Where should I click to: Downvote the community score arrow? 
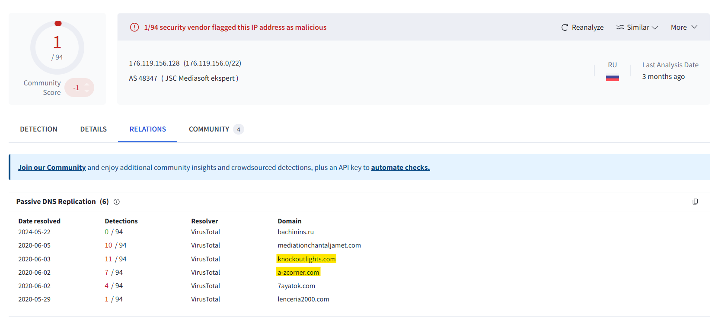click(87, 91)
